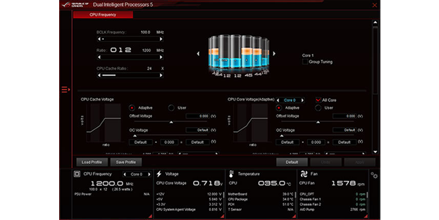This screenshot has width=439, height=220.
Task: Click the CPU System Agent Voltage row
Action: (x=189, y=209)
